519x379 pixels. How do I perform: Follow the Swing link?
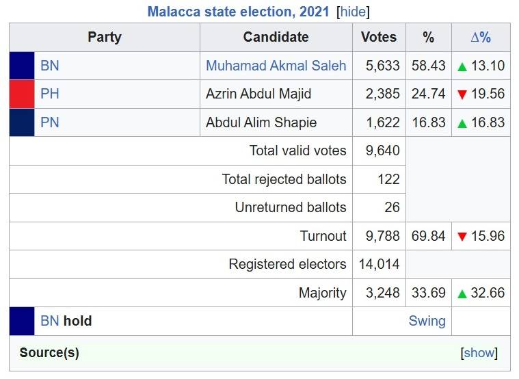(427, 321)
